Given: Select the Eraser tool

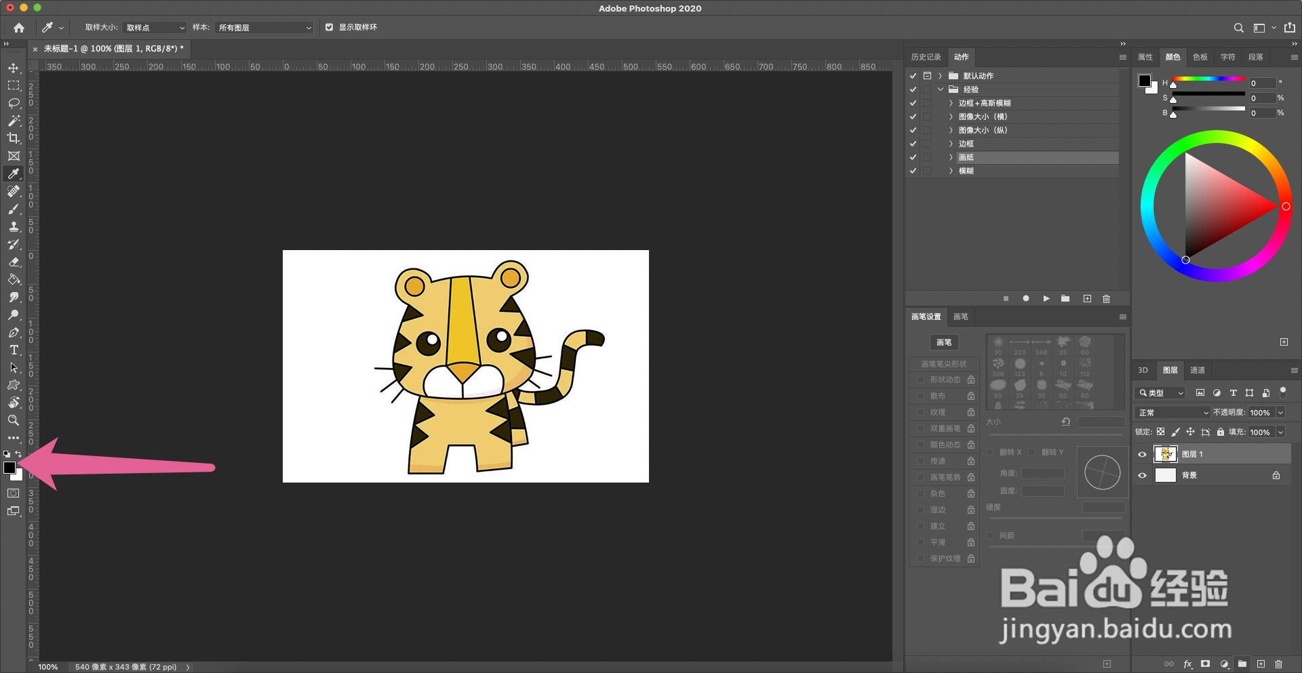Looking at the screenshot, I should 14,262.
